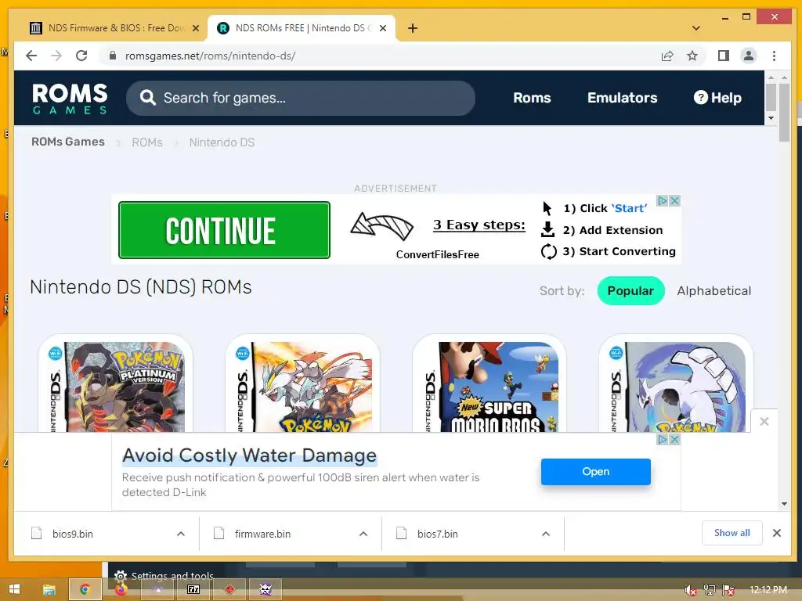
Task: Select the NDS ROMs FREE tab
Action: [x=302, y=28]
